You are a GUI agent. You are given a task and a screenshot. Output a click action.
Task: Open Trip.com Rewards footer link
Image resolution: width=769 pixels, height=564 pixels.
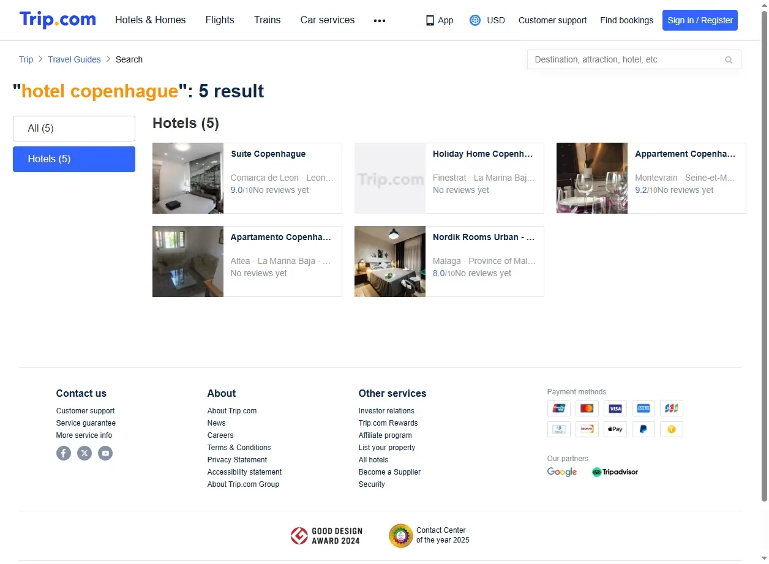pyautogui.click(x=388, y=423)
